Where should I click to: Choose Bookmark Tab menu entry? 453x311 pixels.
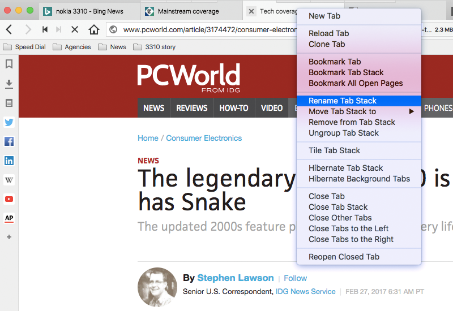(x=359, y=62)
